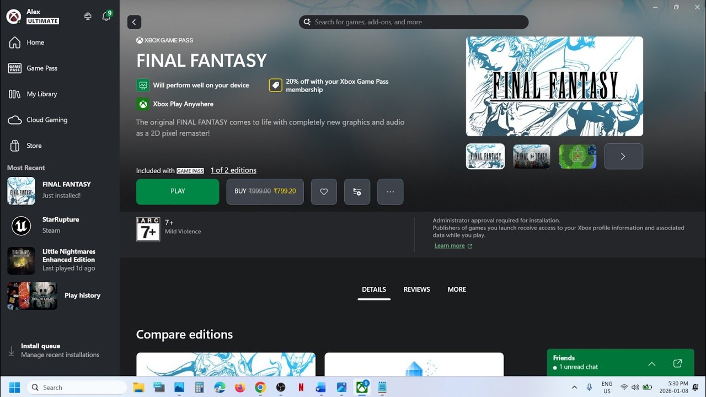706x397 pixels.
Task: Select the third green map gameplay thumbnail
Action: tap(578, 157)
